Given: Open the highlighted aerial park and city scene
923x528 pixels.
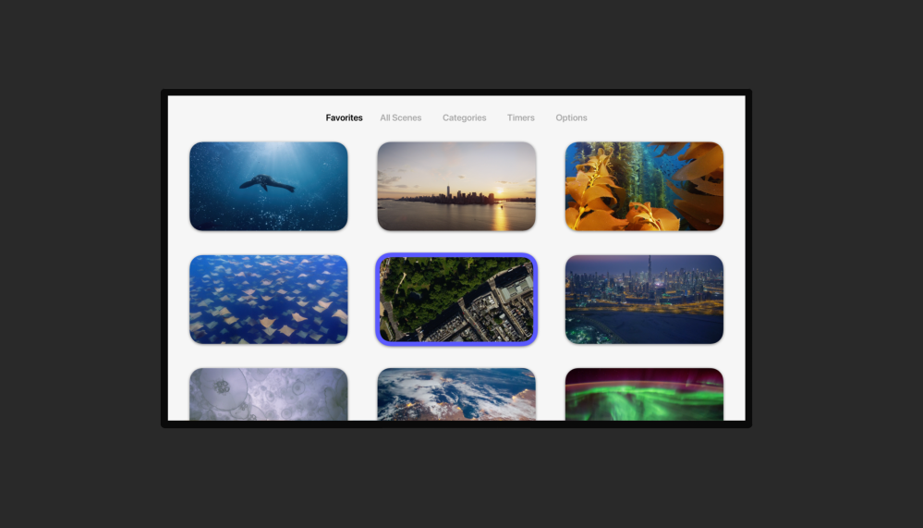Looking at the screenshot, I should pos(456,300).
